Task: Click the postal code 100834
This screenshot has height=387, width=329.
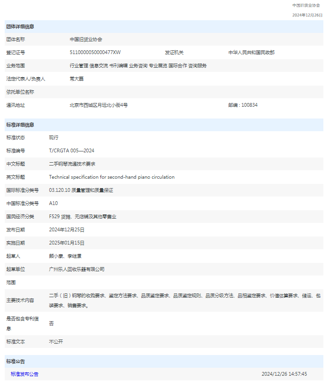Action: click(249, 105)
